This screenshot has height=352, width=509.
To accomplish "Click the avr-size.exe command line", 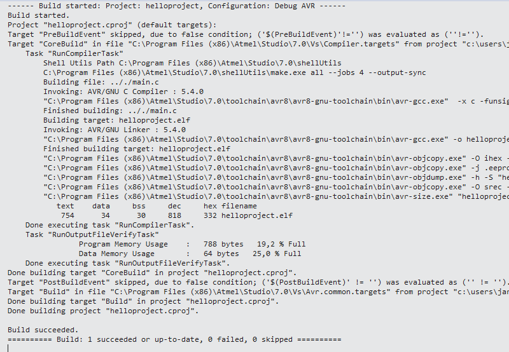I will click(276, 196).
